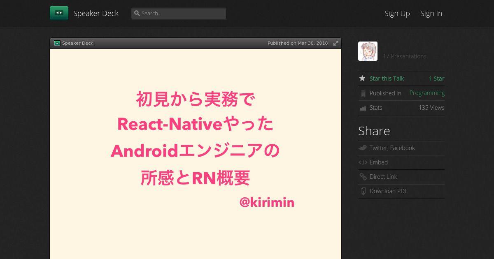Click the 1 Star count
The height and width of the screenshot is (259, 494).
click(x=437, y=79)
